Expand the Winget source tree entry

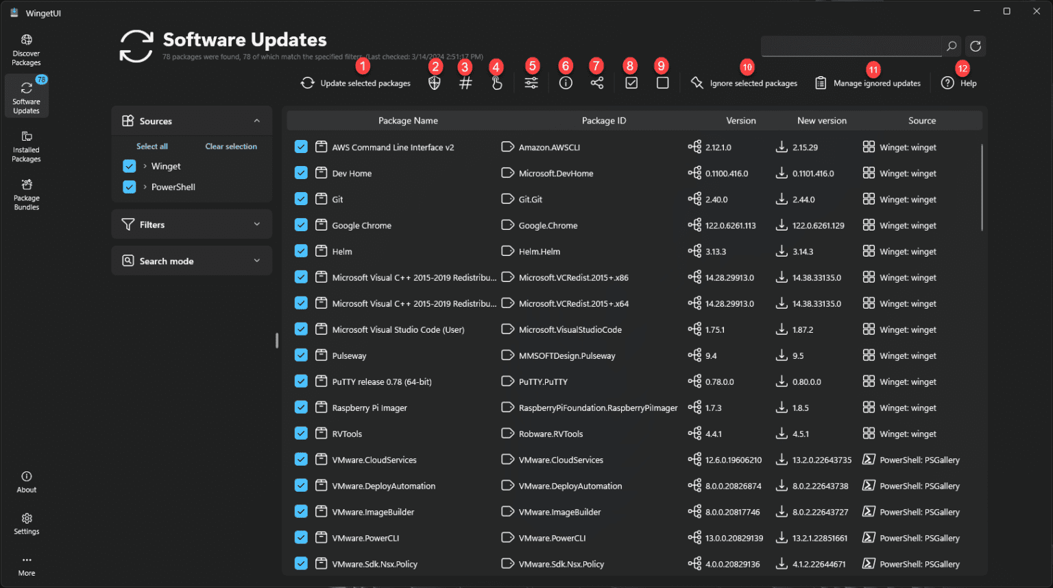pos(145,165)
